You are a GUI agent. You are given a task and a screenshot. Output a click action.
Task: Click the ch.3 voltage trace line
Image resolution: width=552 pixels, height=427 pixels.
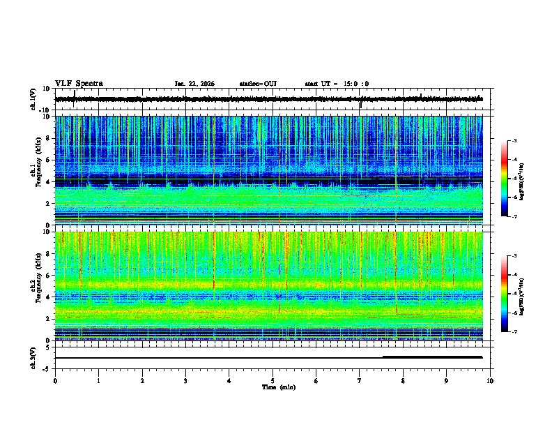268,358
